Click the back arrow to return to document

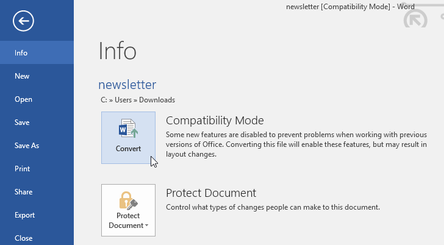tap(23, 21)
